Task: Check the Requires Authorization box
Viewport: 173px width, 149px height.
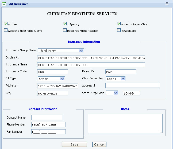Action: 65,30
